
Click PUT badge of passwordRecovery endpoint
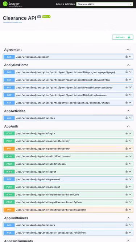(9, 149)
